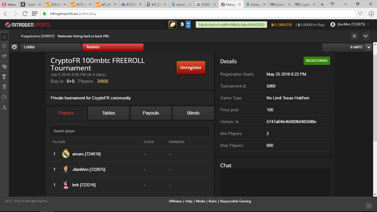The image size is (377, 212).
Task: Open Speed Dial grid icon
Action: tap(34, 14)
